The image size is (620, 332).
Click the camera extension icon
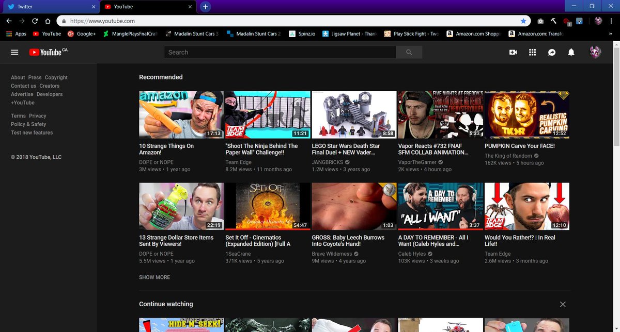(x=540, y=21)
